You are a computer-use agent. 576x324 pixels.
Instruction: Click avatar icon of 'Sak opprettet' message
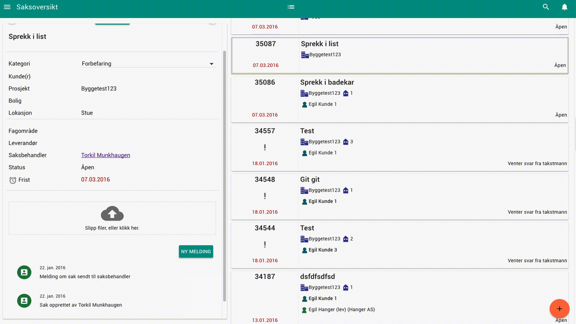click(24, 301)
